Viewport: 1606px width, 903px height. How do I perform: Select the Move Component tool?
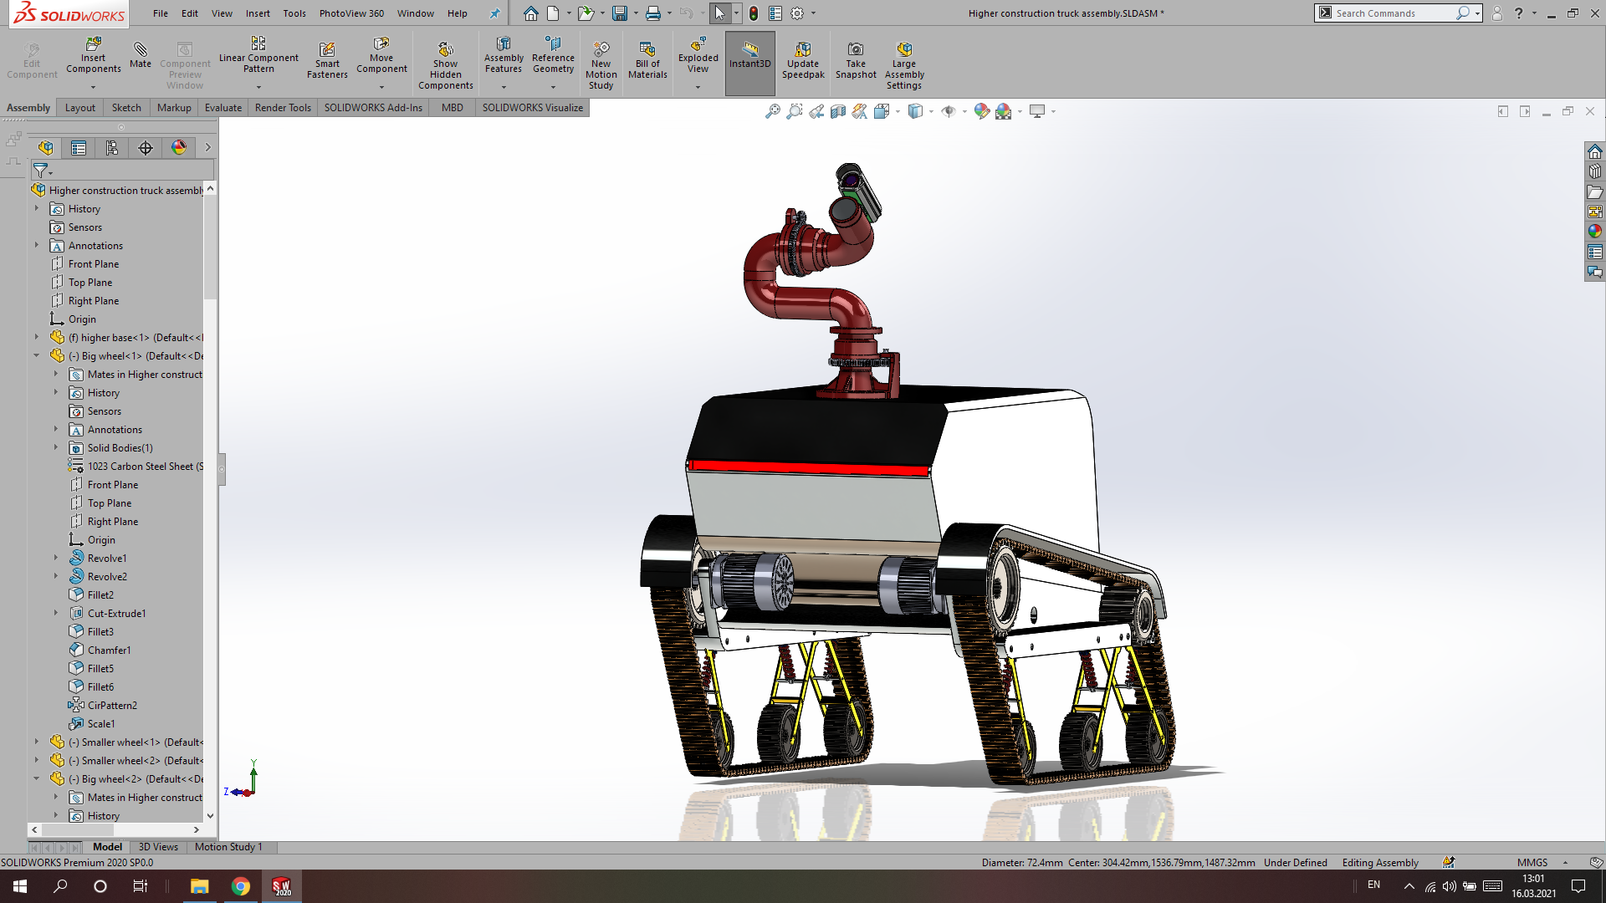381,55
